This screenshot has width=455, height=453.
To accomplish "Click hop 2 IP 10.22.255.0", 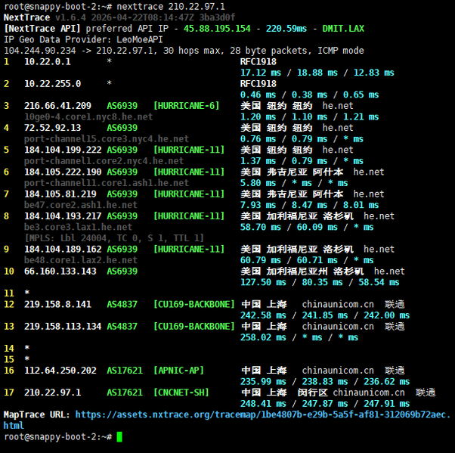I will pyautogui.click(x=52, y=84).
